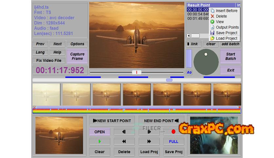Click Capture Frame button
Viewport: 274px width, 158px height.
coord(77,56)
